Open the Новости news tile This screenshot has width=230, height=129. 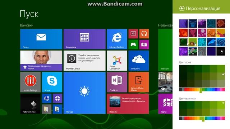[x=128, y=104]
